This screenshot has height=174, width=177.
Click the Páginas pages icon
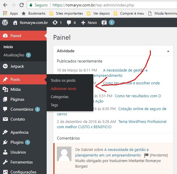coord(5,99)
